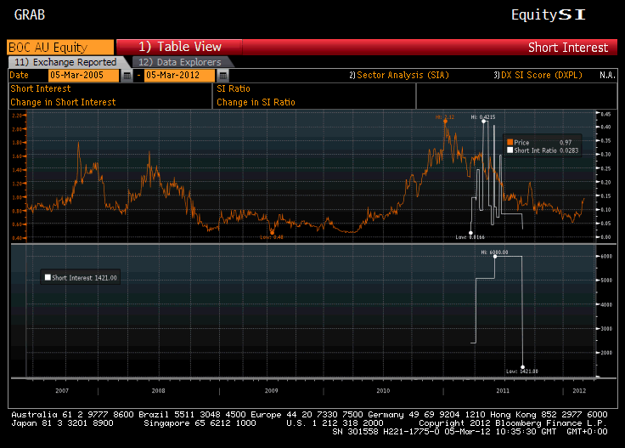Image resolution: width=625 pixels, height=448 pixels.
Task: Click the 2009 label on time axis
Action: 272,390
